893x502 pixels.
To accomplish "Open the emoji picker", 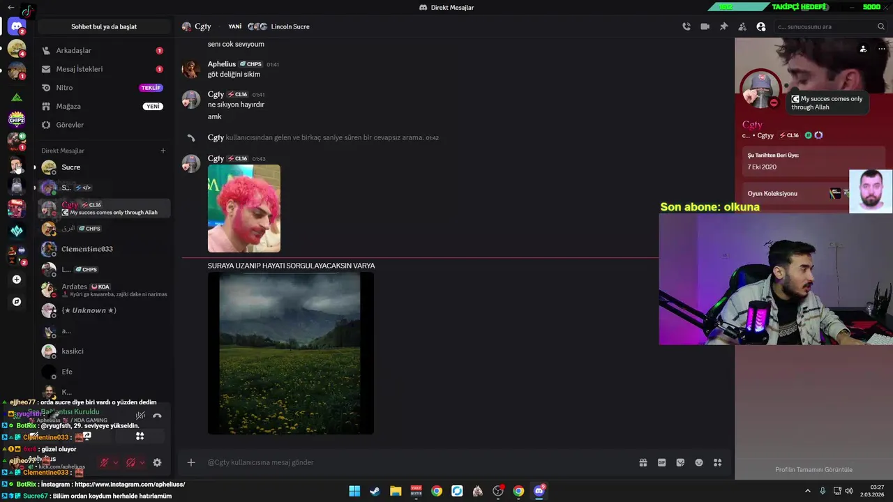I will click(699, 462).
